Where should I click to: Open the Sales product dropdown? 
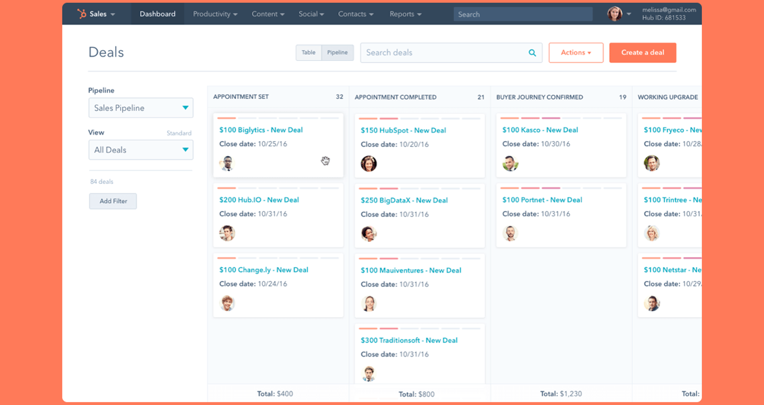click(102, 14)
